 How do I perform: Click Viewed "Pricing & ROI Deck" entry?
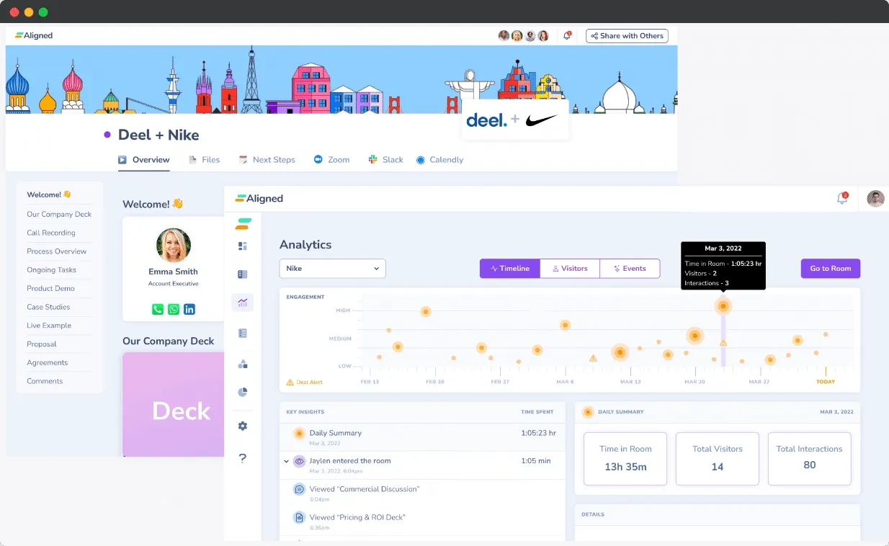(357, 517)
